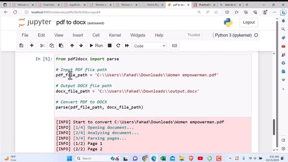The width and height of the screenshot is (288, 162).
Task: Insert a cell below with plus icon
Action: coord(31,45)
